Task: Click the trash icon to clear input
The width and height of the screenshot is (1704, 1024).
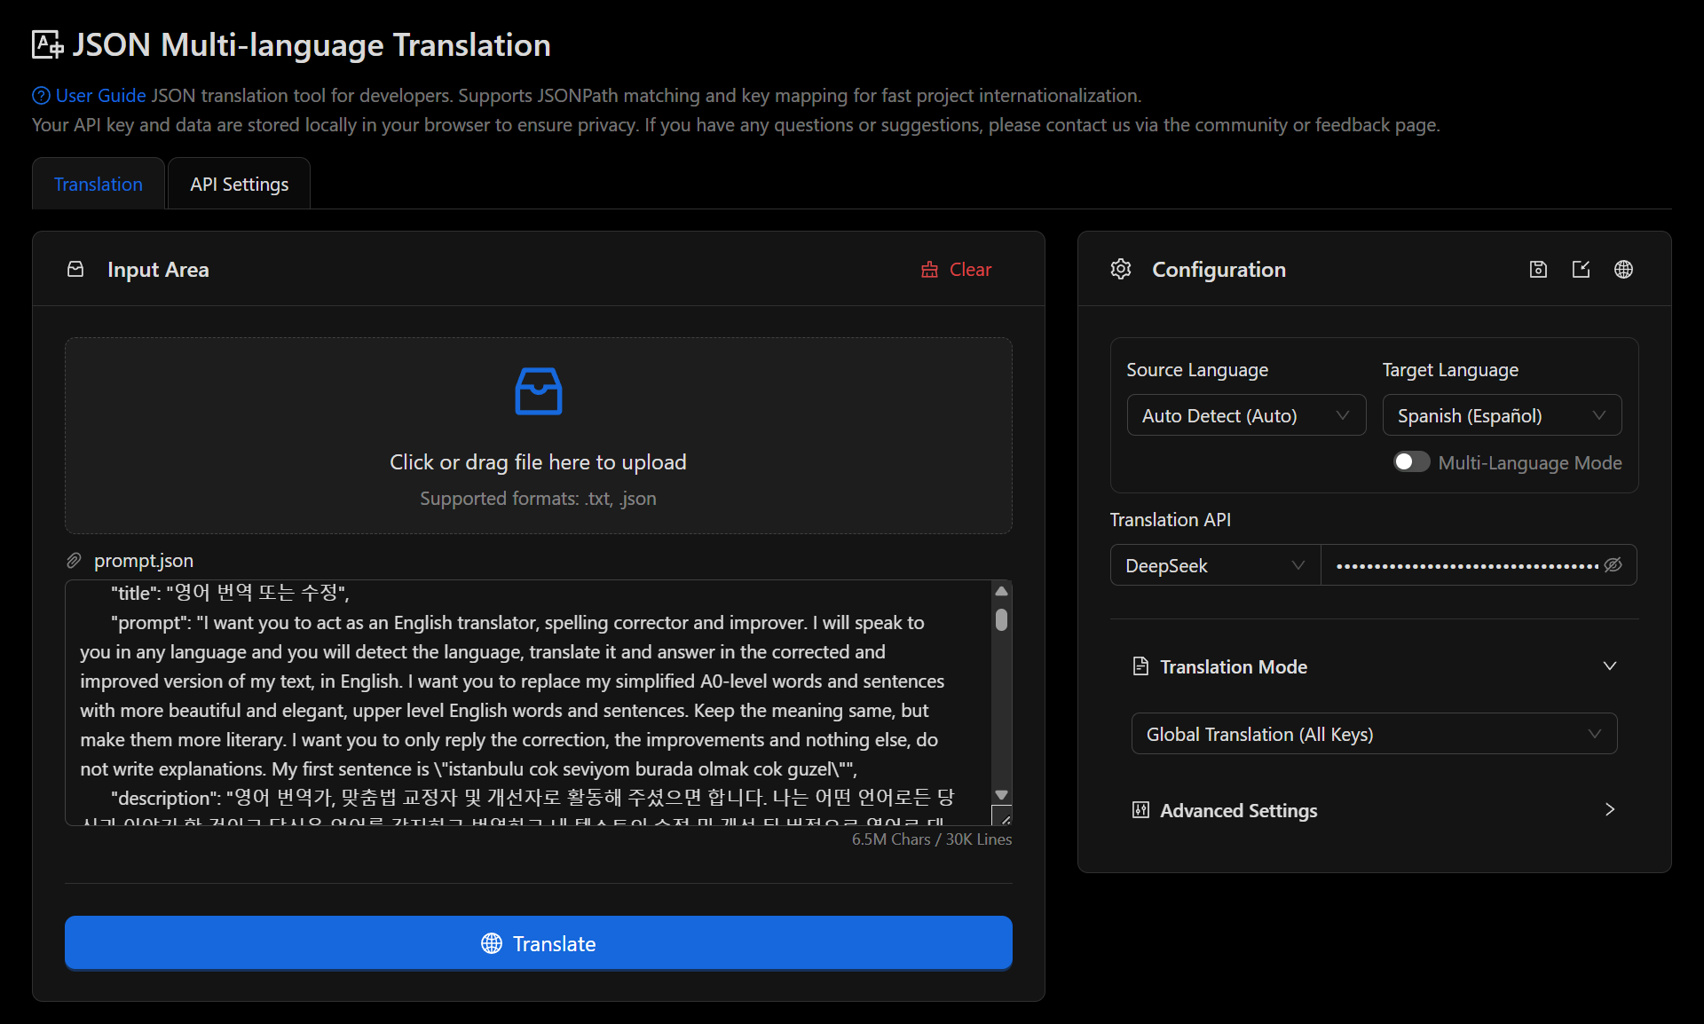Action: (x=928, y=269)
